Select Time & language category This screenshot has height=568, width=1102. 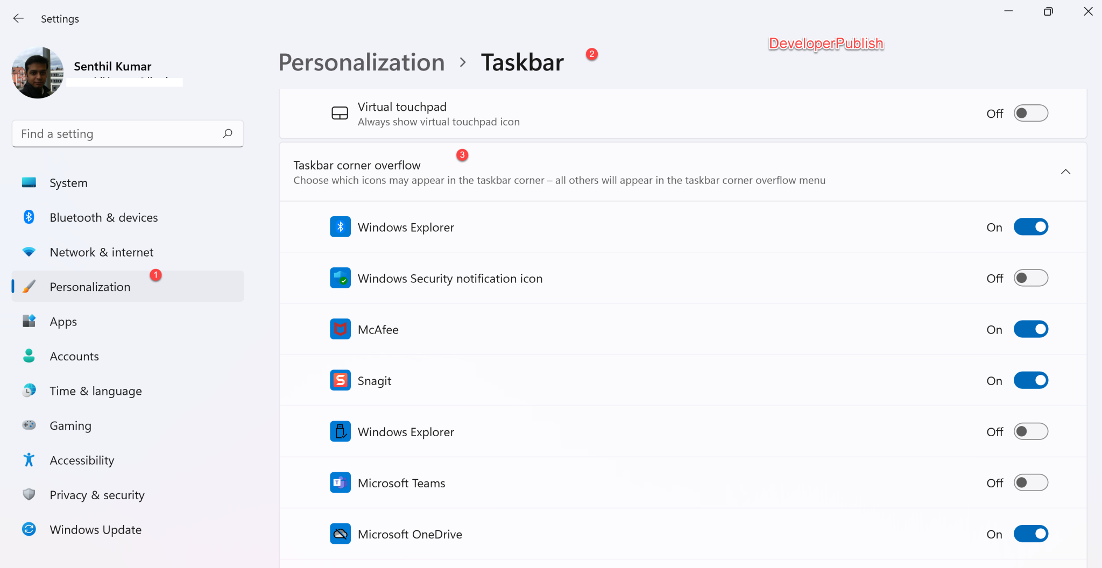pos(95,390)
